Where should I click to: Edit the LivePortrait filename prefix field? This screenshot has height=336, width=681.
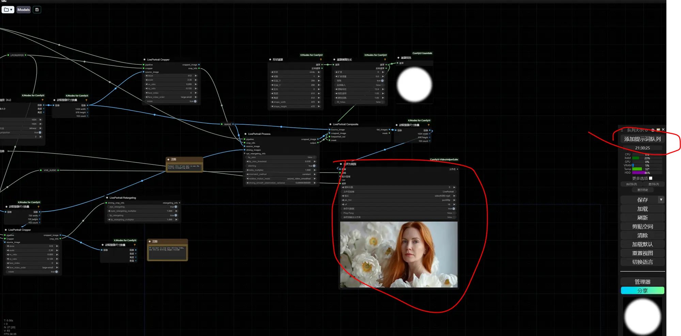(399, 192)
